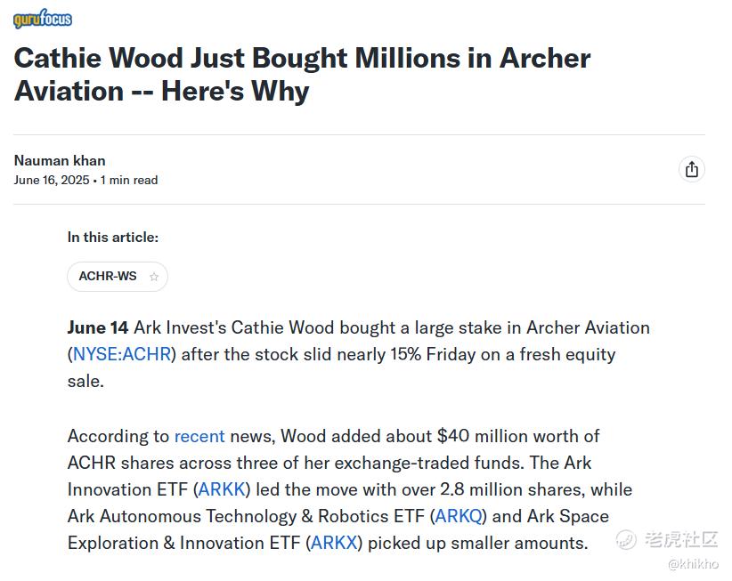Viewport: 732px width, 581px height.
Task: Open the ARKX ticker link
Action: point(333,543)
